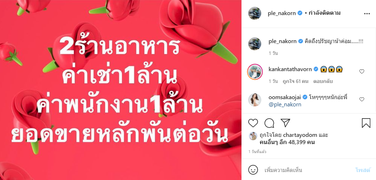Click ple_nakorn profile picture in header
This screenshot has height=180, width=376.
[x=255, y=13]
